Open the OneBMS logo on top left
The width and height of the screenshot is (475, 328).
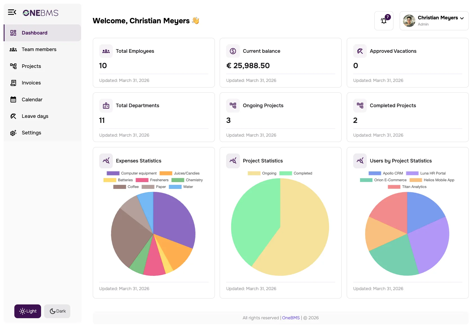coord(40,13)
